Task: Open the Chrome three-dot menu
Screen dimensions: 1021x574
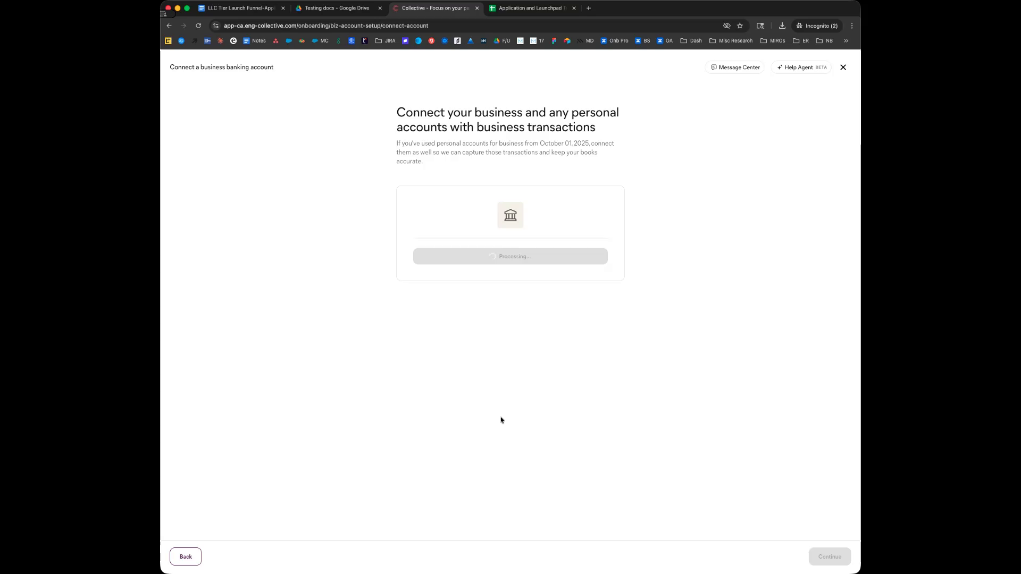Action: tap(852, 26)
